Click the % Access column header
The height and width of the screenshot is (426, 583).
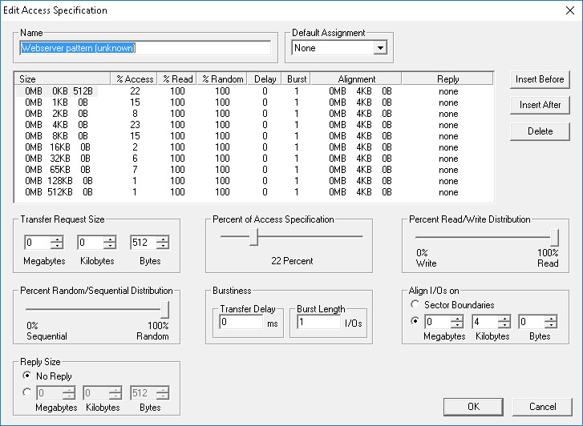coord(134,79)
